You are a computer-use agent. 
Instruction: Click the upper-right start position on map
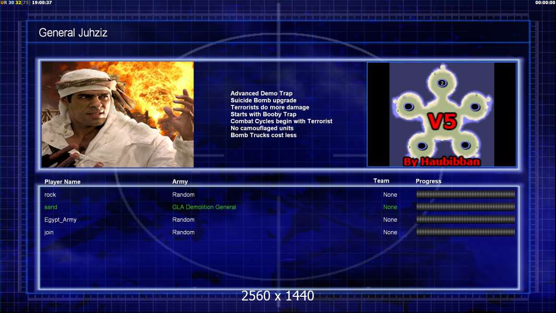pos(475,106)
